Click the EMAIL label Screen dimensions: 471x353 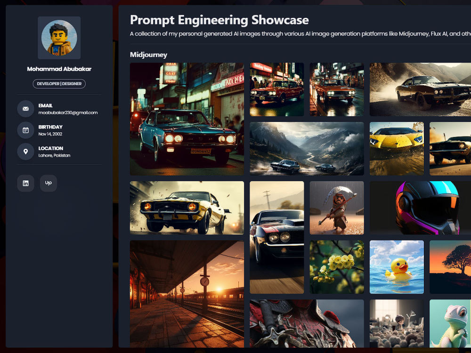(45, 105)
